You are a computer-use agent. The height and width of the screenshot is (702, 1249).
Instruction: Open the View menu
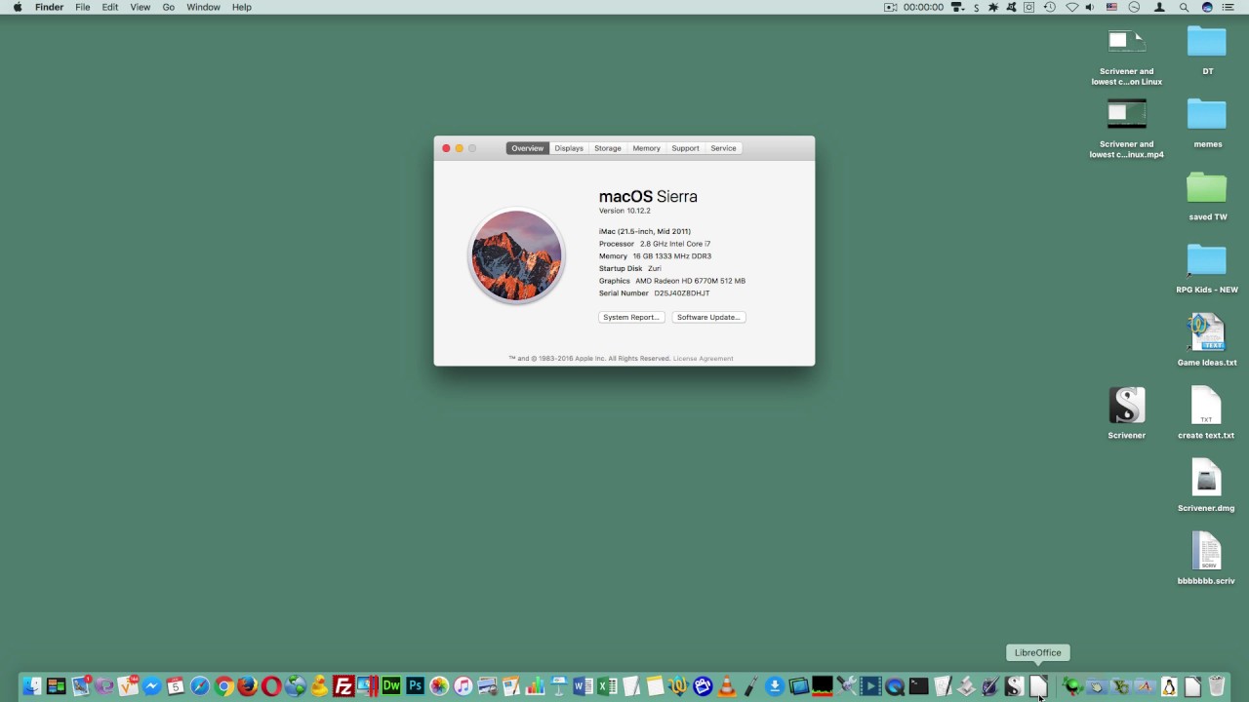point(141,7)
